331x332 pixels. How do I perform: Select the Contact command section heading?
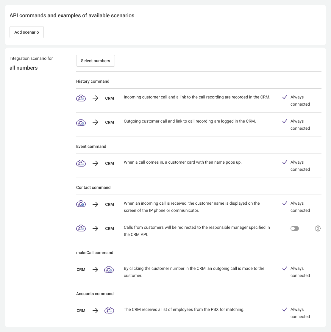[x=93, y=187]
